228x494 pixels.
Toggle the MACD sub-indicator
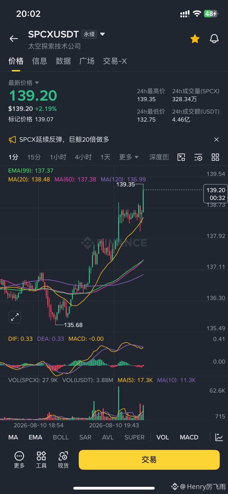pos(189,437)
